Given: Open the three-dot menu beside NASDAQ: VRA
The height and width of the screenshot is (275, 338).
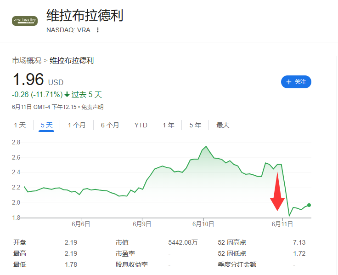Looking at the screenshot, I should (x=98, y=30).
